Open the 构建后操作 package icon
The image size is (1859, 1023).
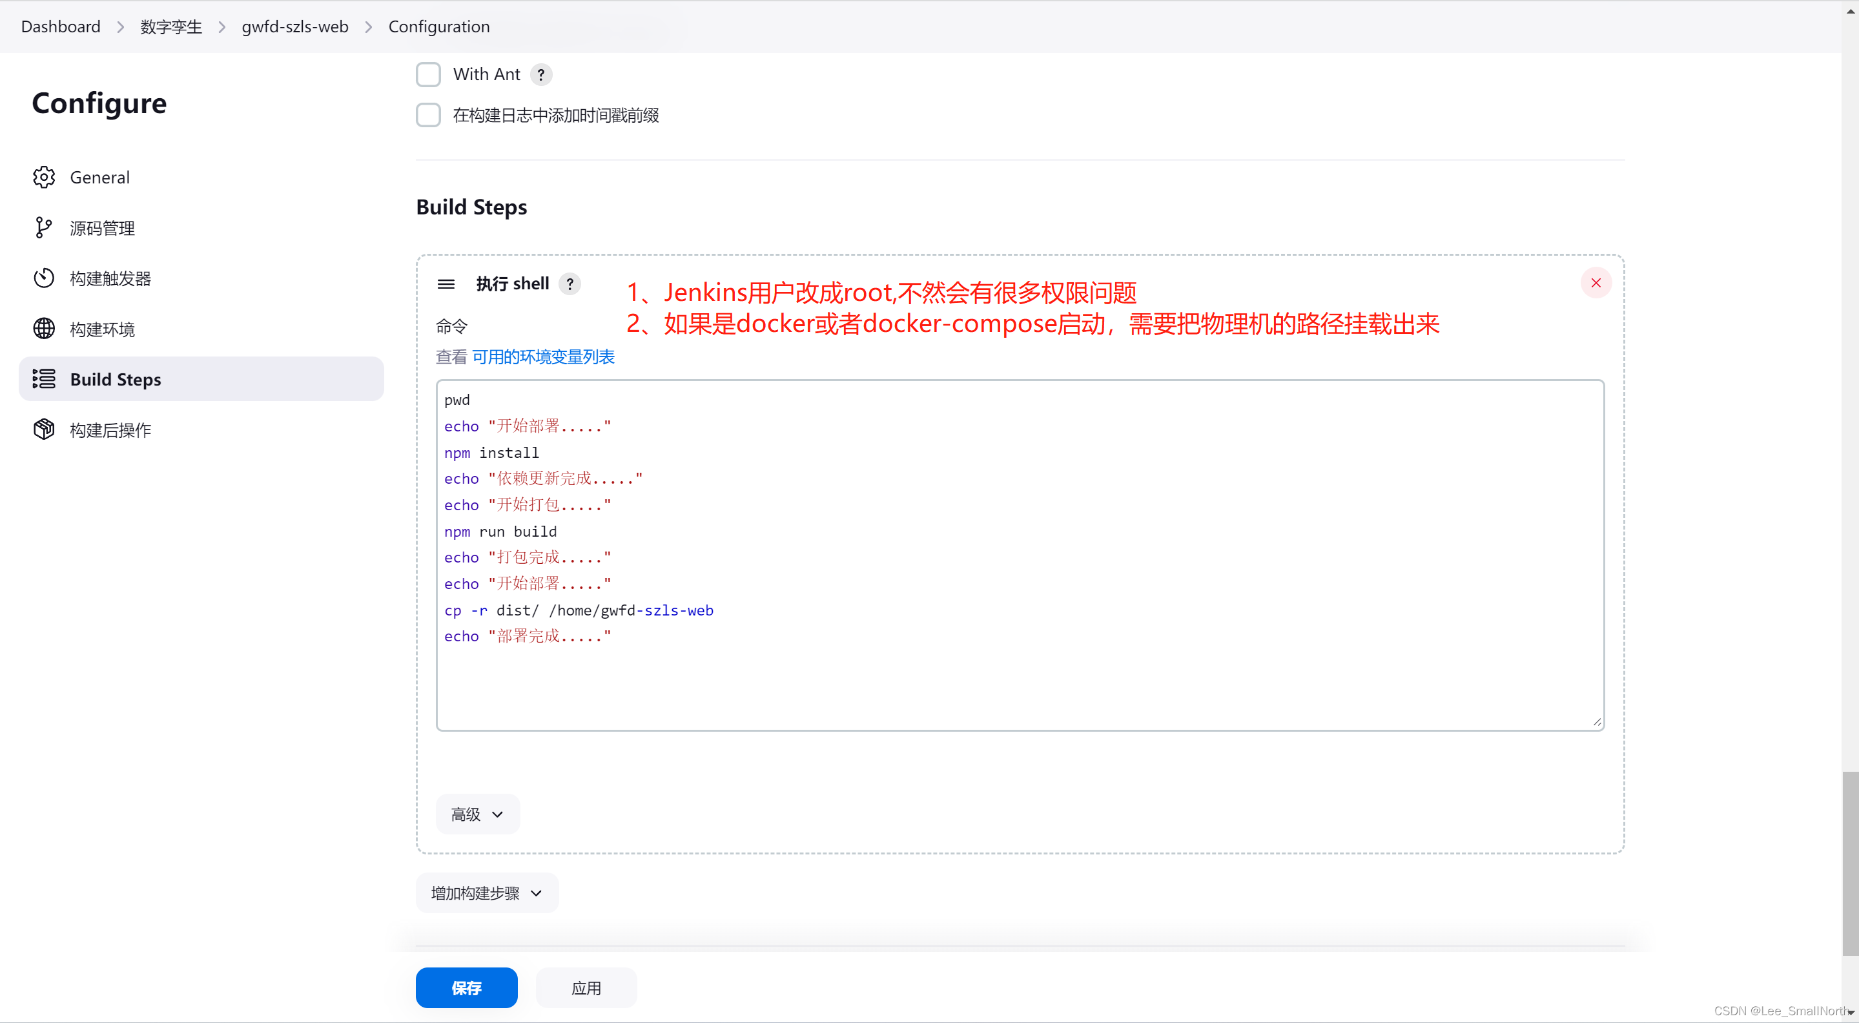click(43, 429)
